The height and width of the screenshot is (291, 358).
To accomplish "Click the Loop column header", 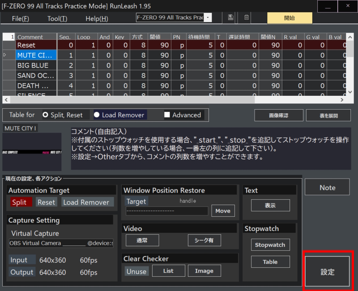I will coord(86,37).
